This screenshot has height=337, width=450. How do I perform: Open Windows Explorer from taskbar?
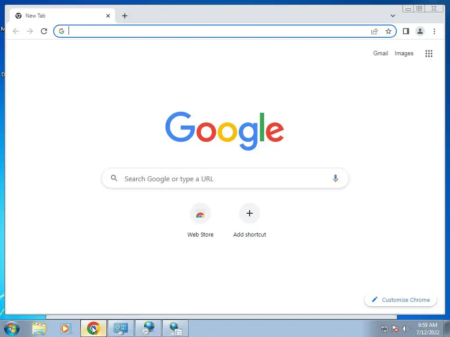pyautogui.click(x=39, y=328)
